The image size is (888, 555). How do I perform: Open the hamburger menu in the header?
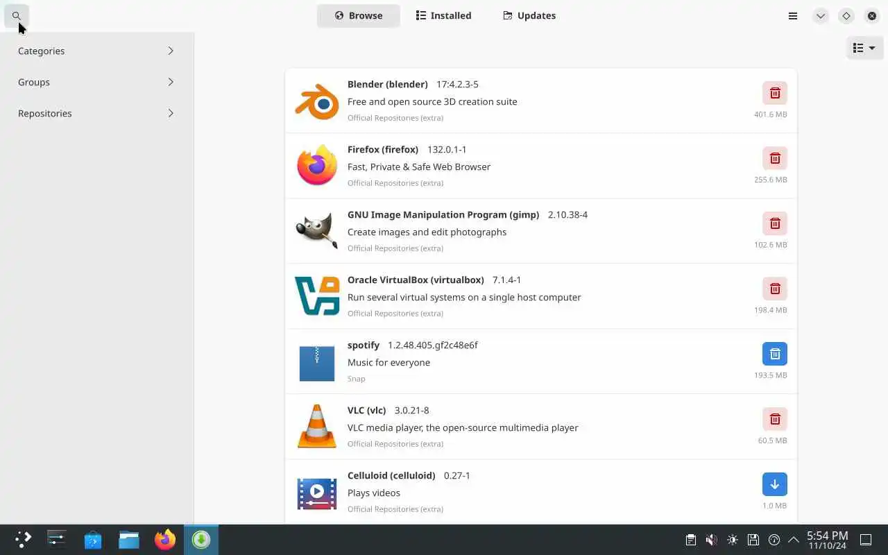793,15
